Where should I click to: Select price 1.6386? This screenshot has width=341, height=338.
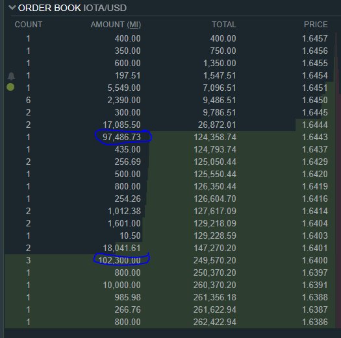314,322
